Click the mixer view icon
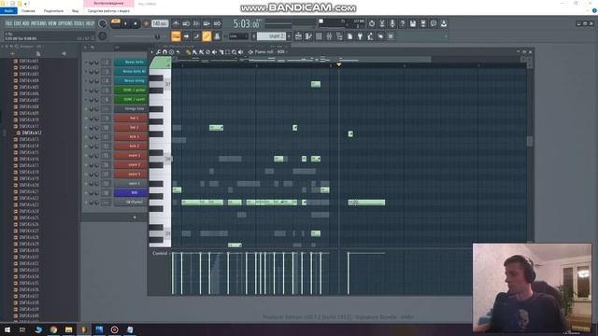 tap(329, 36)
